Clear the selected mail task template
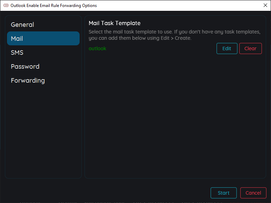271x203 pixels. tap(250, 48)
